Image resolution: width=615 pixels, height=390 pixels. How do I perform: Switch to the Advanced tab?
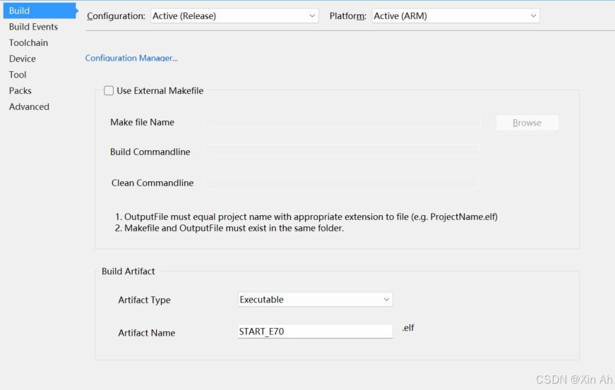[29, 107]
